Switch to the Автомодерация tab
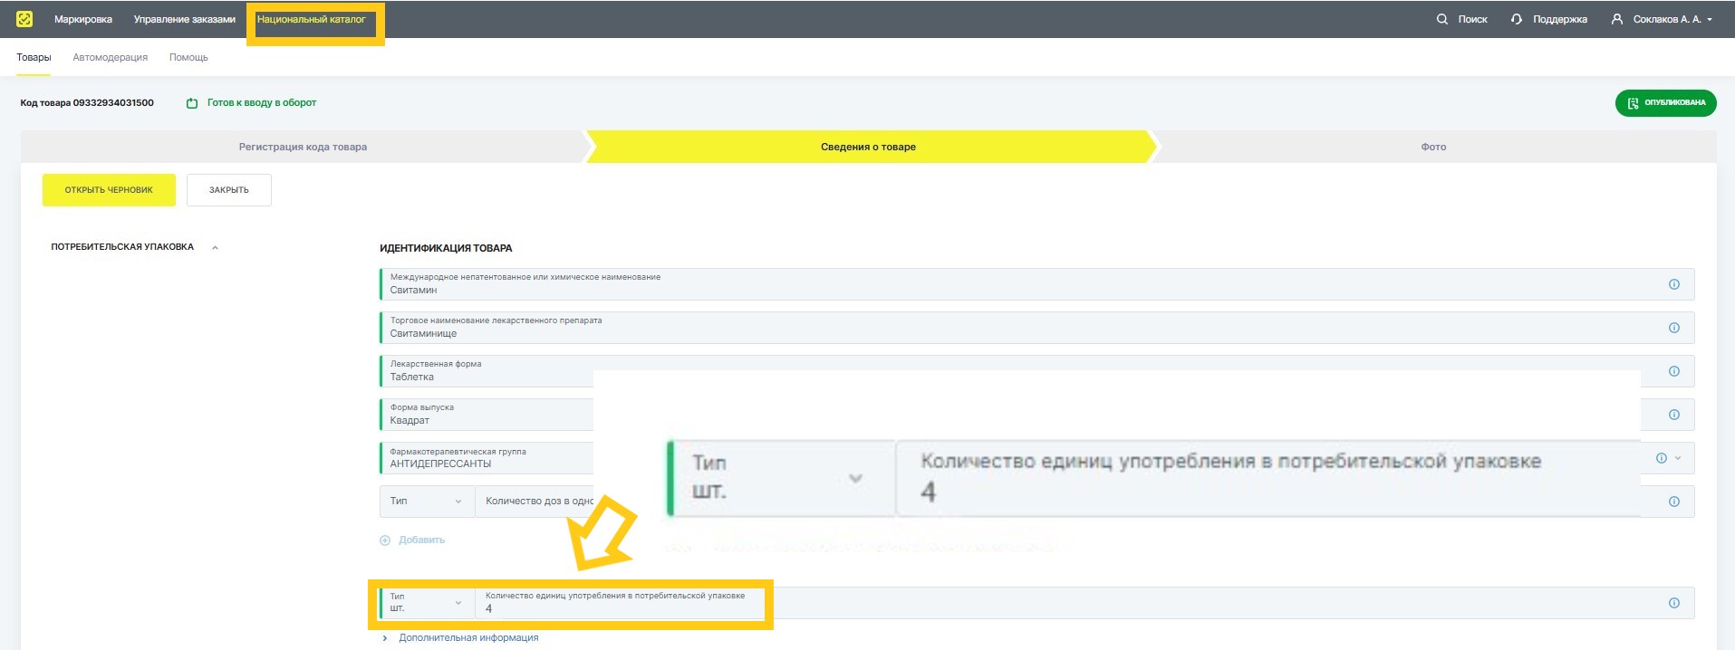 111,57
